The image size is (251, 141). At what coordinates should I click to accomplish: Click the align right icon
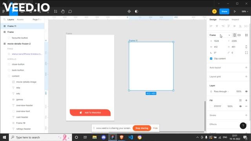click(x=223, y=26)
